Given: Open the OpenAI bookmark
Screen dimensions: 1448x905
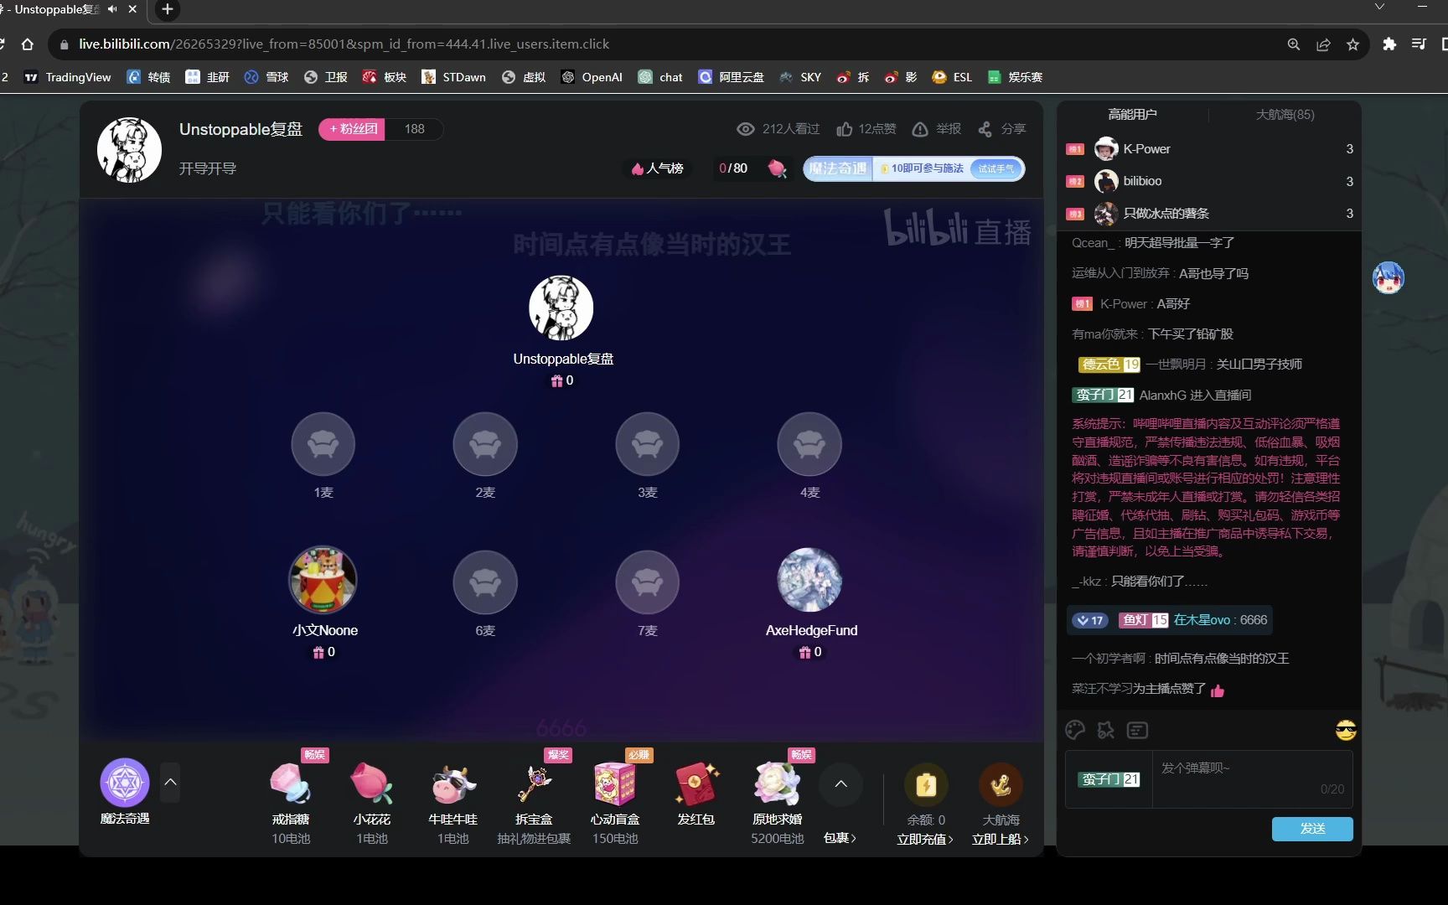Looking at the screenshot, I should [592, 77].
